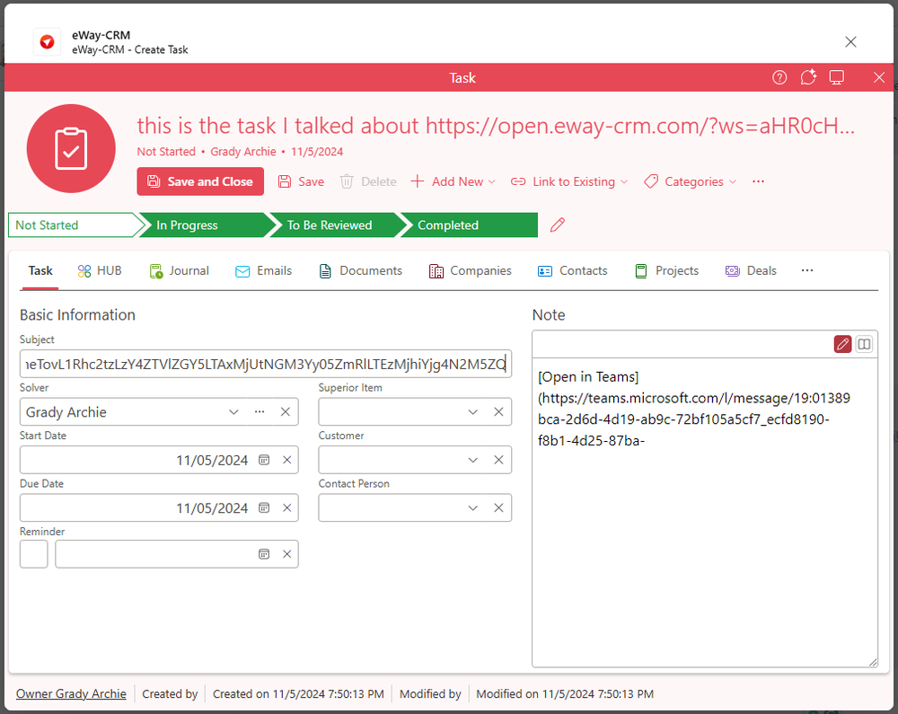Image resolution: width=898 pixels, height=714 pixels.
Task: Open the AI assistant sparkle chat icon
Action: pos(808,77)
